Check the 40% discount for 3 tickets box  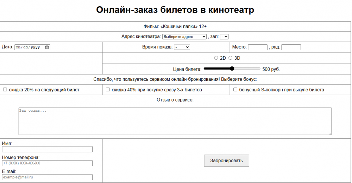tap(108, 90)
